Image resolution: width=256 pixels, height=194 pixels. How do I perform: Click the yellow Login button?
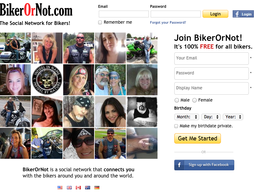click(x=215, y=14)
